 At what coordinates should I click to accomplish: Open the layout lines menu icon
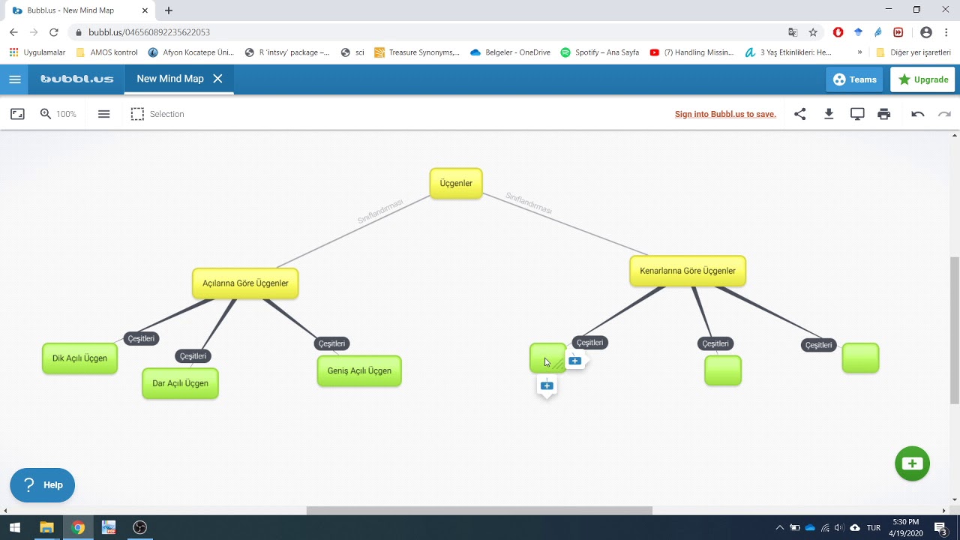pyautogui.click(x=104, y=114)
